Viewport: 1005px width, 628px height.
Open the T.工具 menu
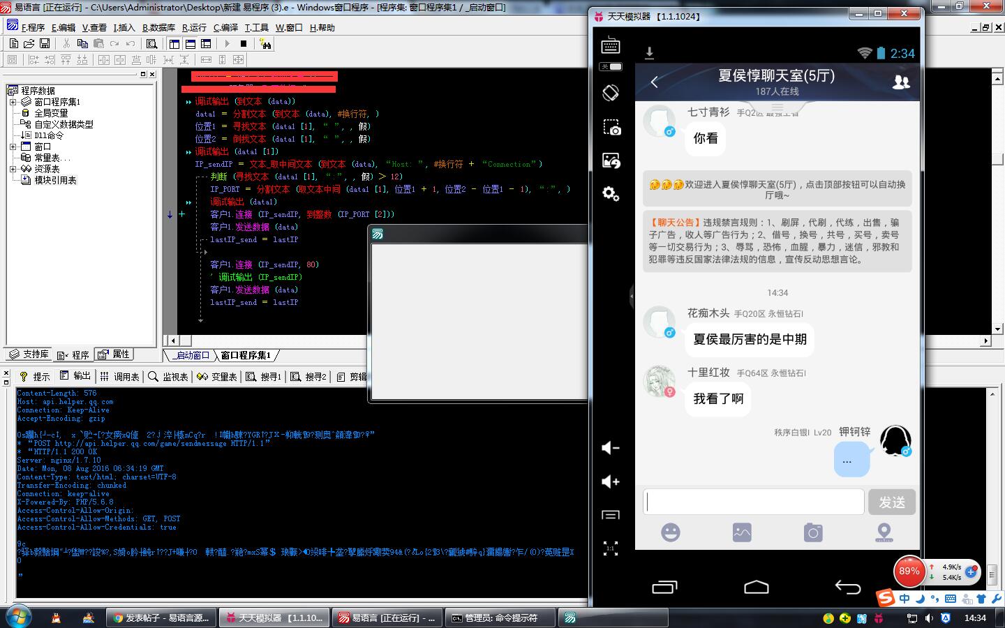(x=256, y=28)
